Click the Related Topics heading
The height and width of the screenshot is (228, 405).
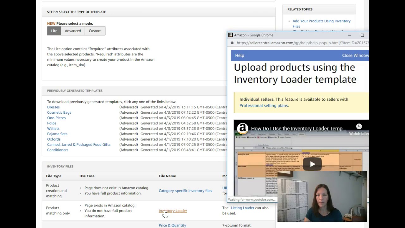pyautogui.click(x=300, y=9)
